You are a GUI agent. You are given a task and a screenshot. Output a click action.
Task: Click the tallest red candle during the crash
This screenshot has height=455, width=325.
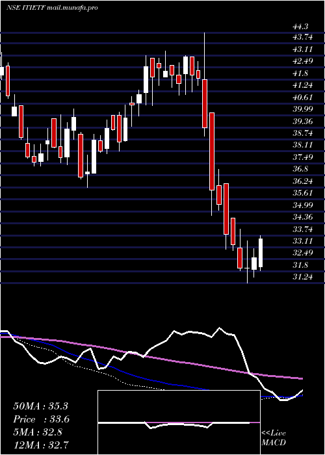(212, 151)
